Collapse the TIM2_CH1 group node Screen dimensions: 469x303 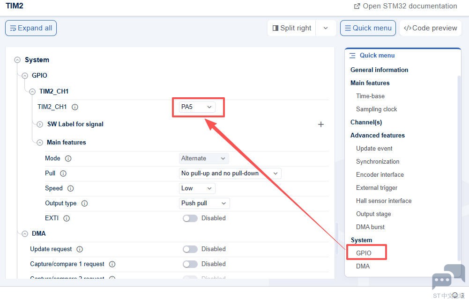point(32,91)
